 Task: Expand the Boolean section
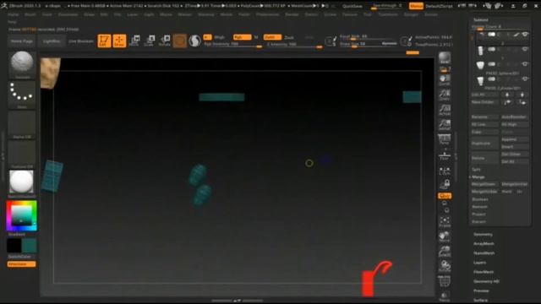[480, 199]
